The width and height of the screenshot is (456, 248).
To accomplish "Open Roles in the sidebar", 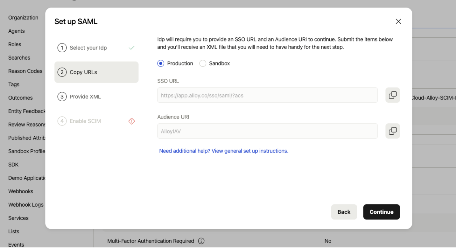I will [x=15, y=45].
